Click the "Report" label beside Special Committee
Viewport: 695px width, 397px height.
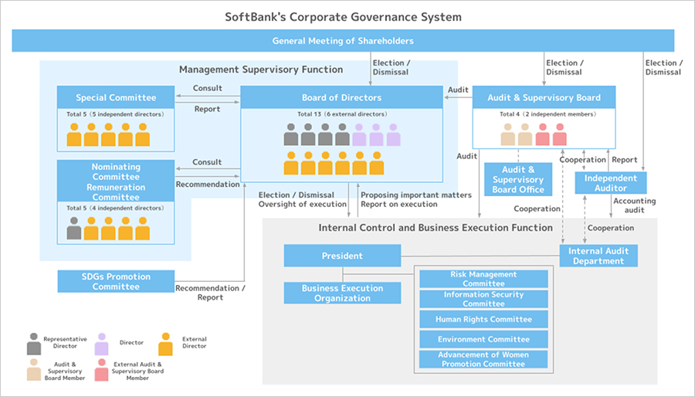tap(207, 109)
